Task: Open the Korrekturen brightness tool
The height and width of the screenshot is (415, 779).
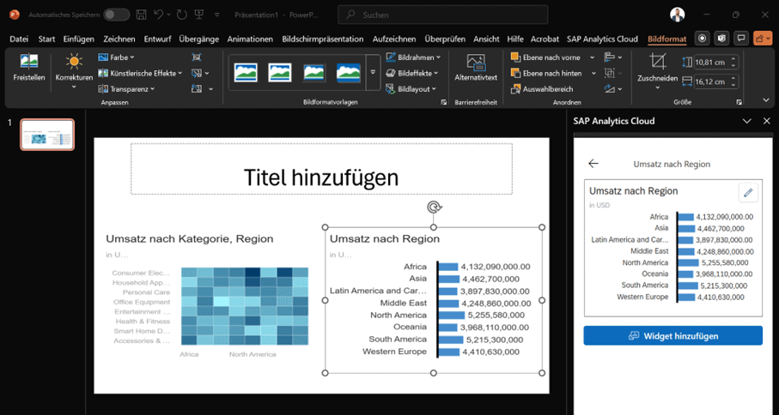Action: click(74, 67)
